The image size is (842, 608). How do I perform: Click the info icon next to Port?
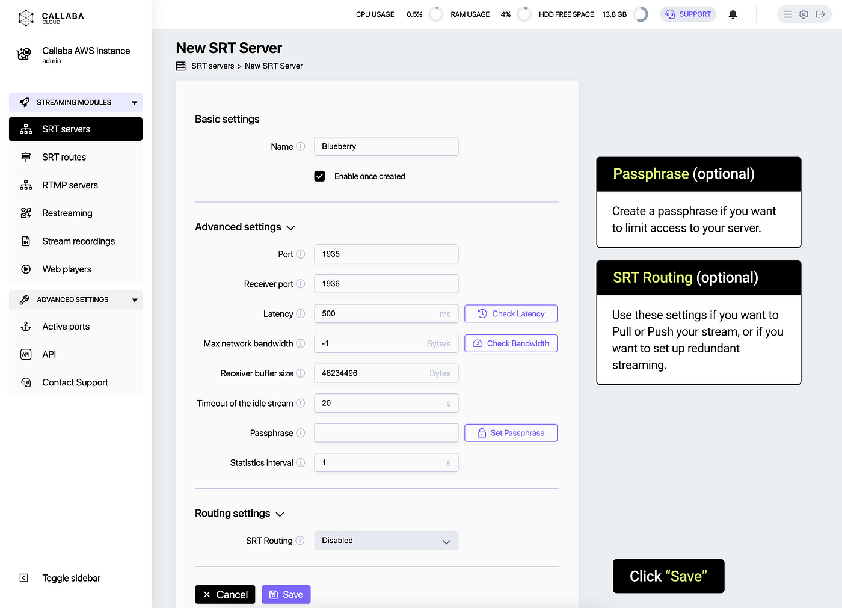click(301, 254)
